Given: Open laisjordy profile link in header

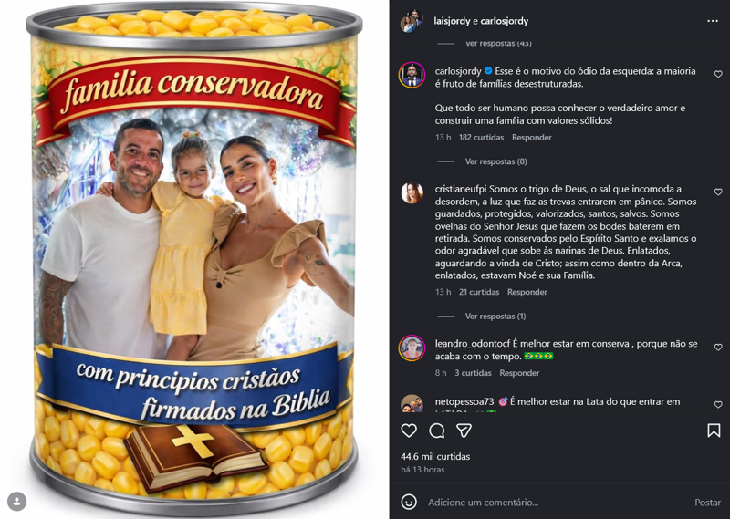Looking at the screenshot, I should [454, 21].
